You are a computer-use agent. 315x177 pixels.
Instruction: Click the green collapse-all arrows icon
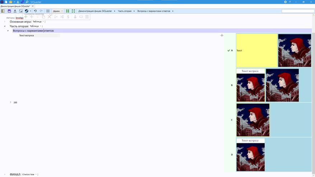pos(68,11)
